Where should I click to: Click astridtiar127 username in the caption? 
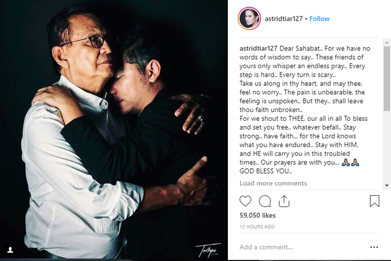click(258, 49)
